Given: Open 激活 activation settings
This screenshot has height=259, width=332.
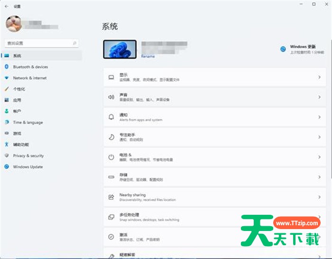Looking at the screenshot, I should point(215,237).
